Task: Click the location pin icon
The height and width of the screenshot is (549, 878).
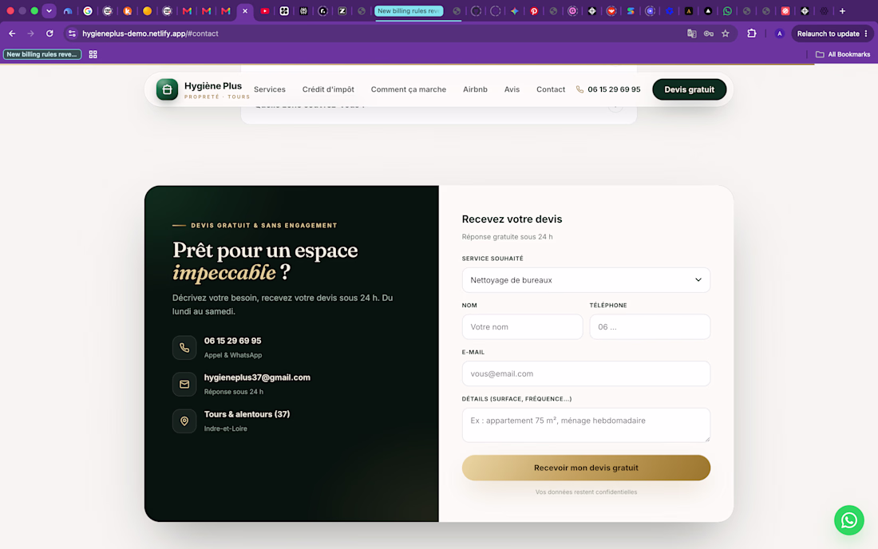Action: click(184, 421)
